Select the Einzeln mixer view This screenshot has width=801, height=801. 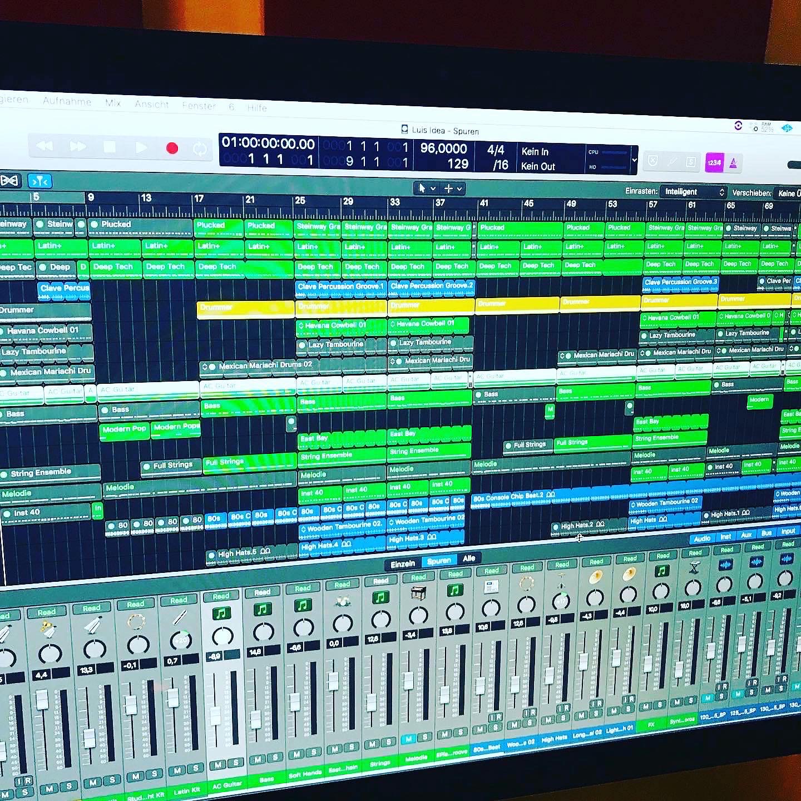403,564
